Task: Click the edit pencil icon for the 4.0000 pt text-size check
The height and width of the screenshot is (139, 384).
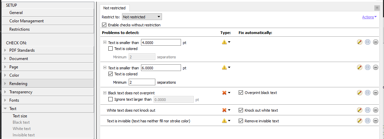Action: [360, 42]
